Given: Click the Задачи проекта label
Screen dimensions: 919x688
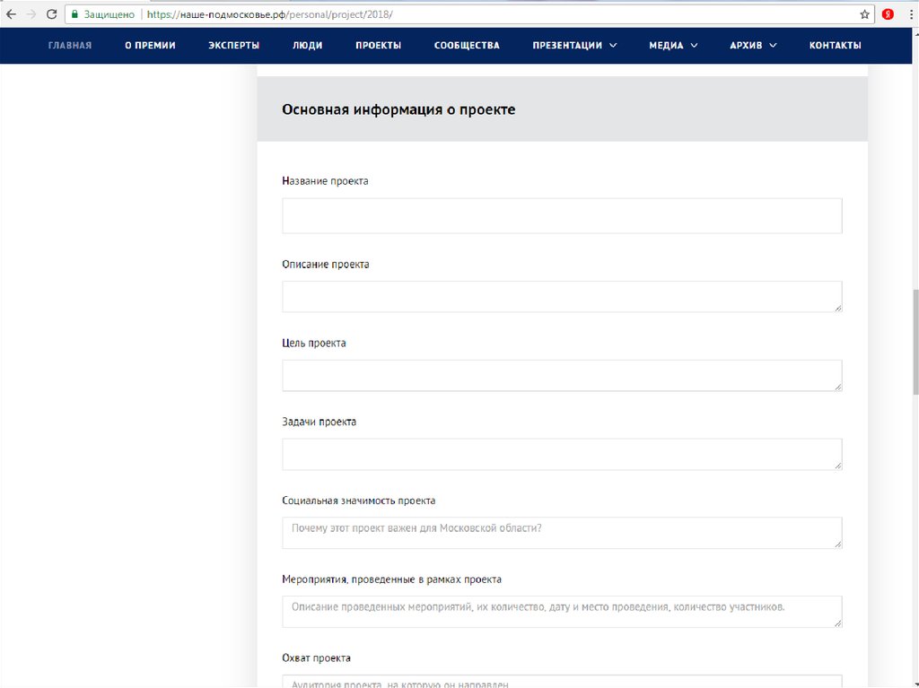Looking at the screenshot, I should 319,422.
